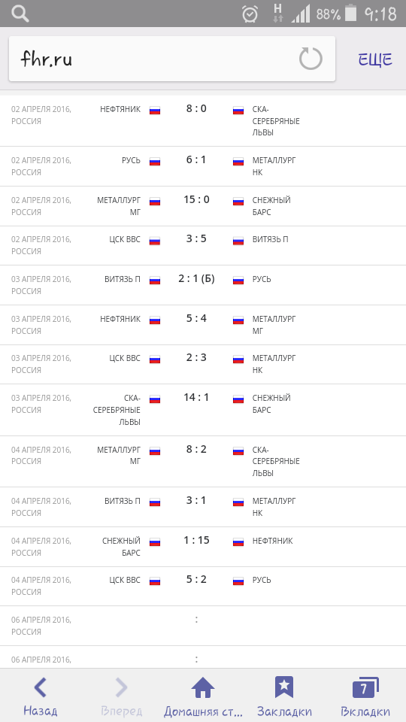
Task: Open the first 06 апреля 2016 match row
Action: pos(203,626)
